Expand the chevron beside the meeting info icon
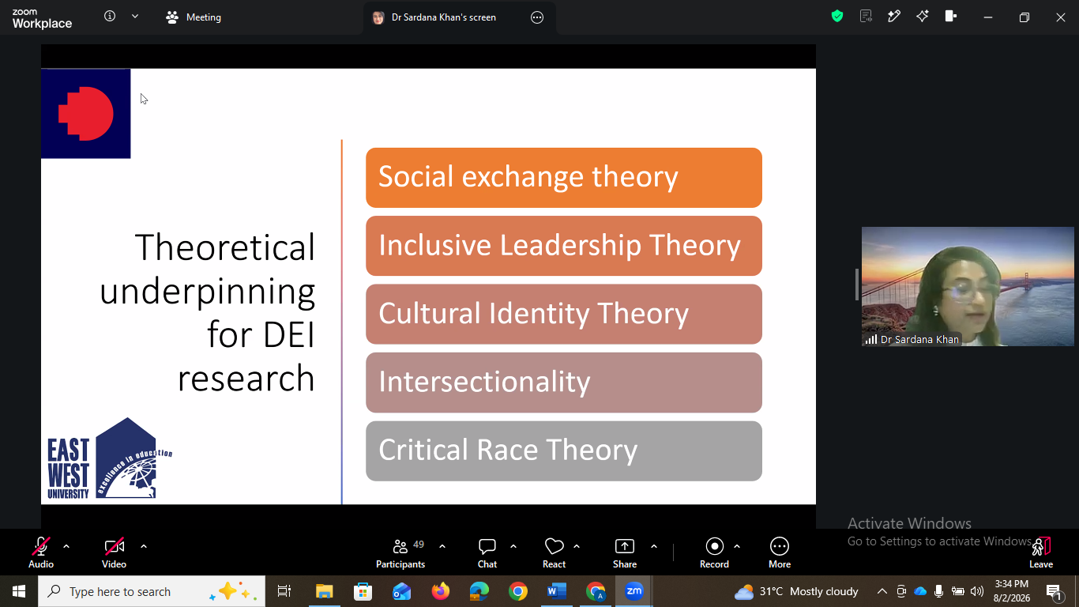This screenshot has width=1079, height=607. point(135,17)
